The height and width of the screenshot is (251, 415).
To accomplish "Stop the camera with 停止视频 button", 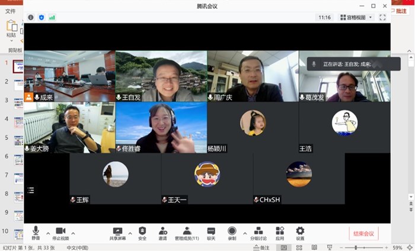I will point(60,233).
